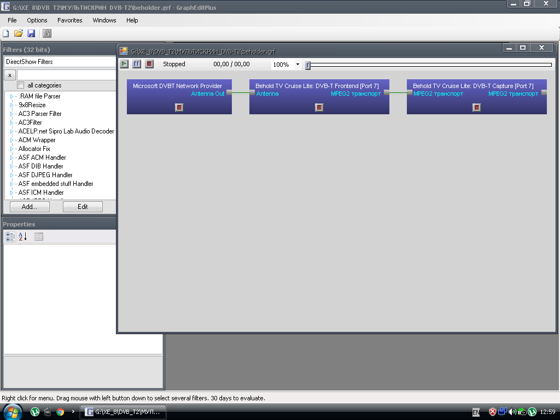The height and width of the screenshot is (420, 560).
Task: Click the graph seek slider handle
Action: click(x=308, y=65)
